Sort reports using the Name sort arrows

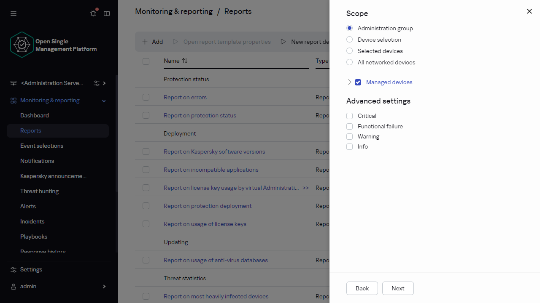coord(185,61)
